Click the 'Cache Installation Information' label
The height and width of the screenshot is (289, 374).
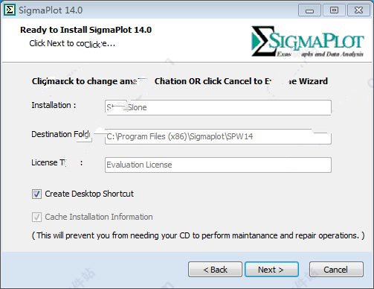[x=99, y=217]
